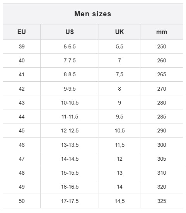Screen dimensions: 186x213
Task: Click EU size 44 cell
Action: (x=22, y=117)
